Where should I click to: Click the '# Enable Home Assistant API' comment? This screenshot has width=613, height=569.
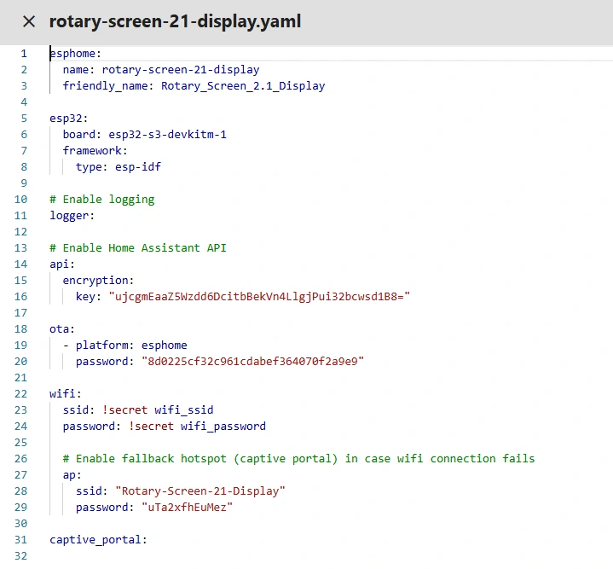click(138, 248)
